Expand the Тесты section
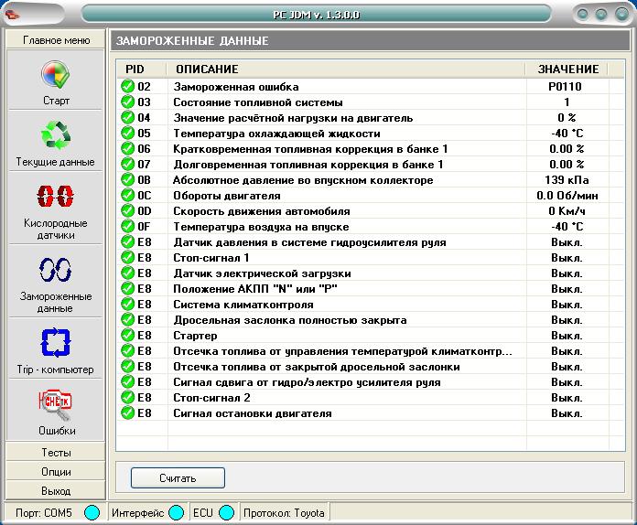Viewport: 637px width, 525px height. click(56, 453)
